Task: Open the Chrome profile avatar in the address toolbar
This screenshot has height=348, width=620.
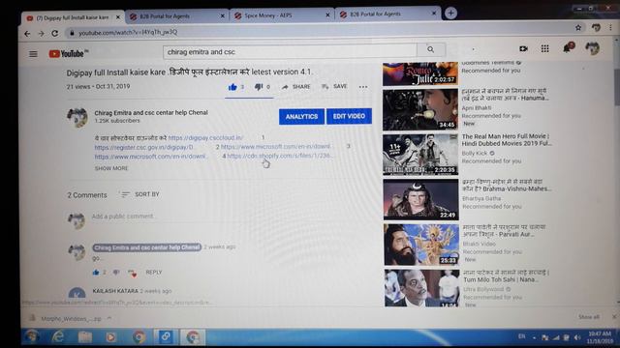Action: pos(596,27)
